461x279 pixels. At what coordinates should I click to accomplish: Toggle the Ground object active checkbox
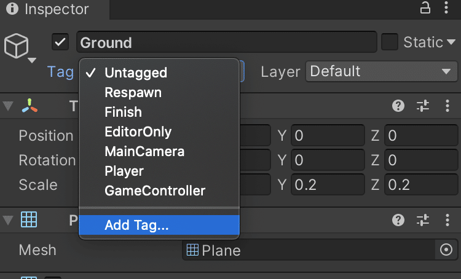pos(60,42)
